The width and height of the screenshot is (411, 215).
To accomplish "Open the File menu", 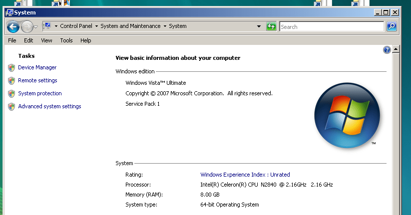I will (x=12, y=40).
